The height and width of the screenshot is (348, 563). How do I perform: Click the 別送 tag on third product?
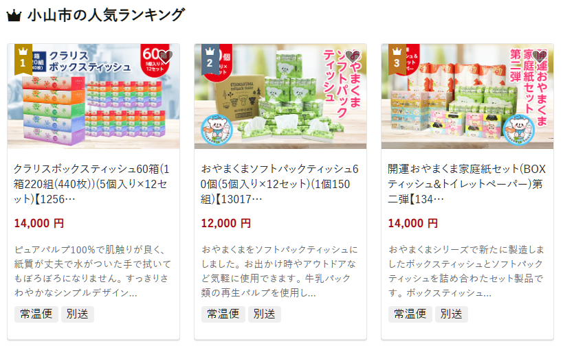tap(452, 314)
